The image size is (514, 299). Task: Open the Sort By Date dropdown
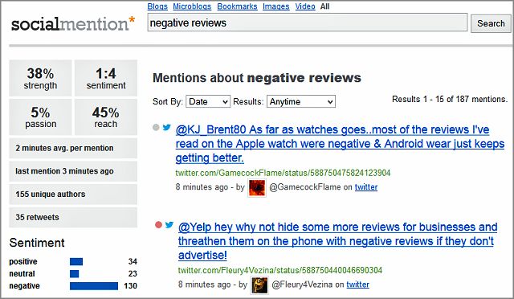208,101
